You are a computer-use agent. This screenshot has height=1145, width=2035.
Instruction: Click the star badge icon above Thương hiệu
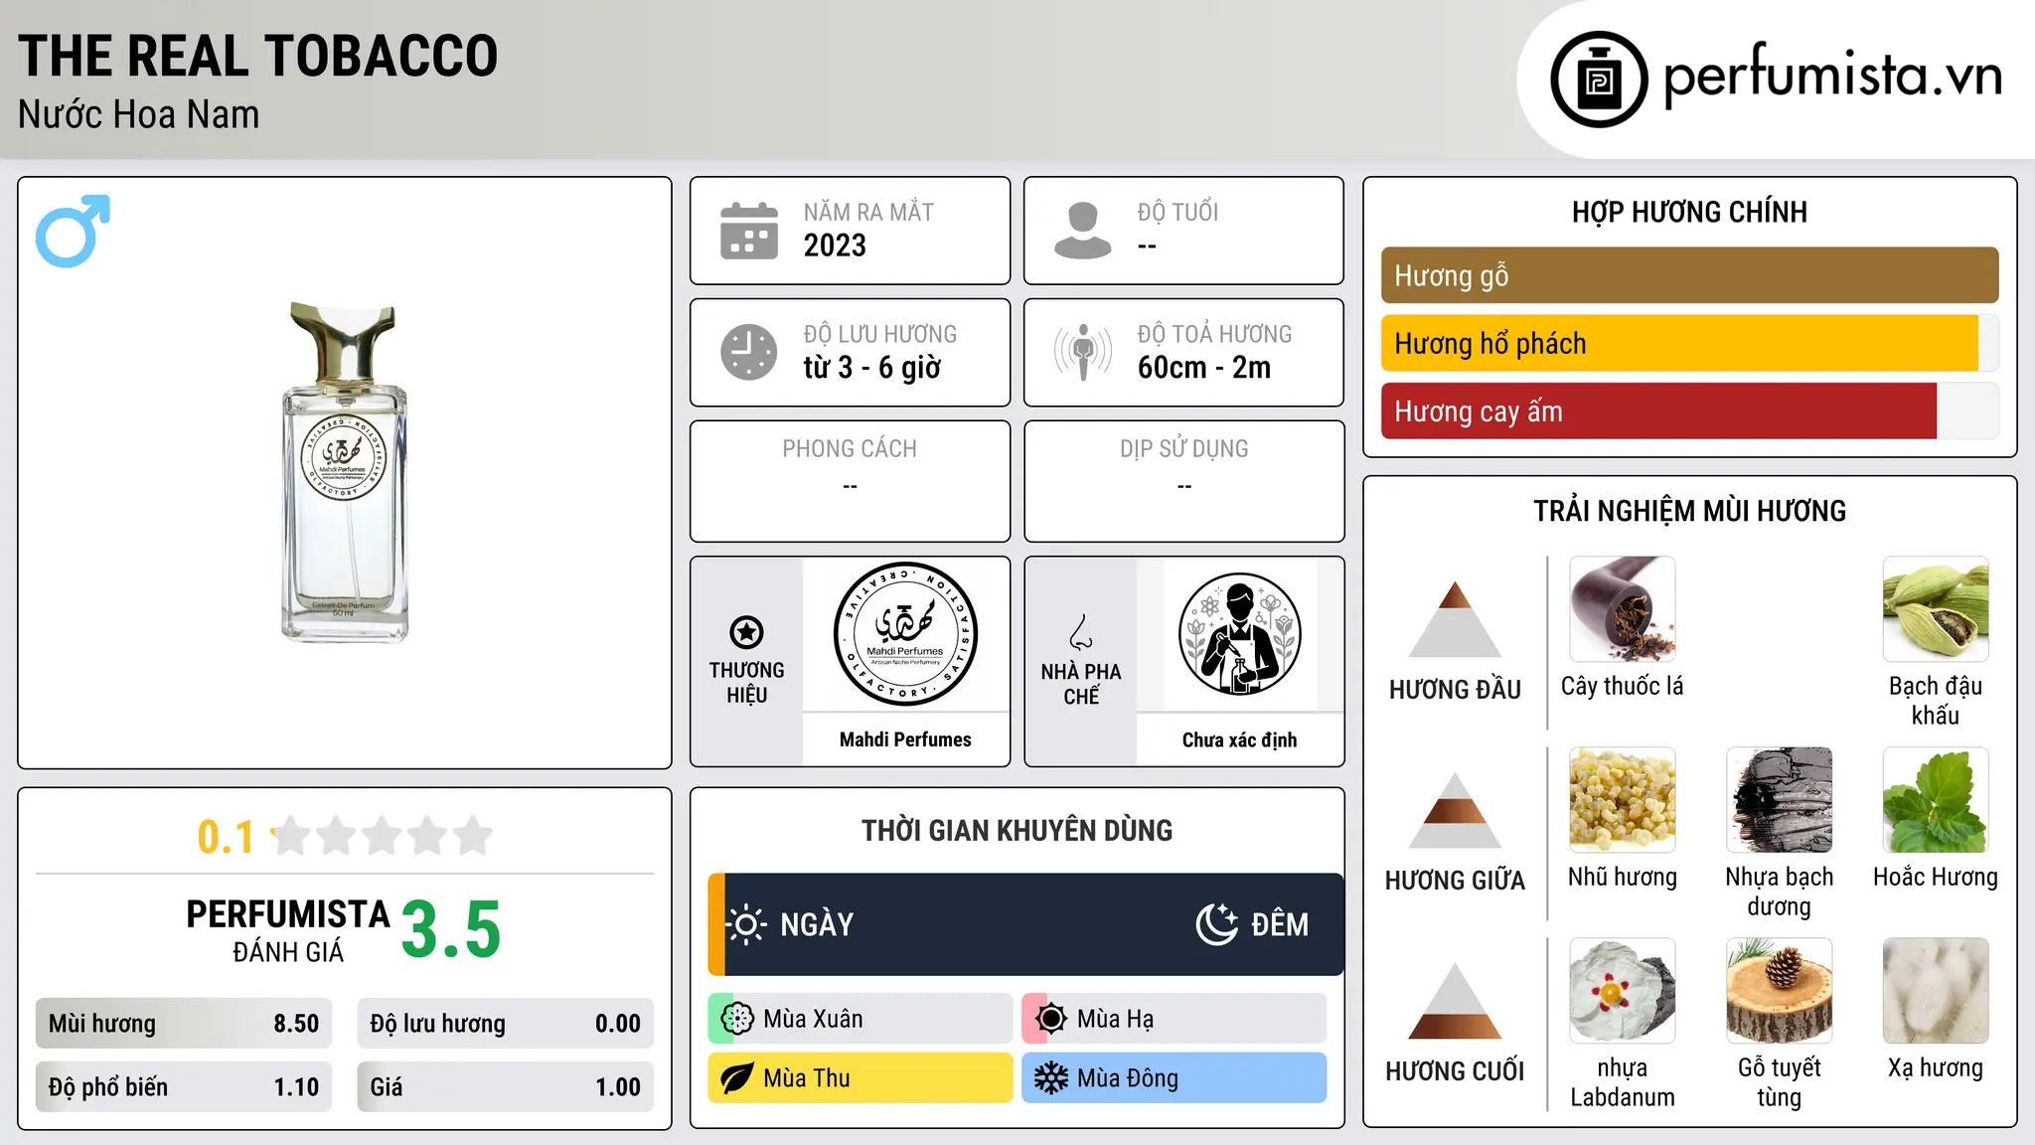(x=746, y=632)
